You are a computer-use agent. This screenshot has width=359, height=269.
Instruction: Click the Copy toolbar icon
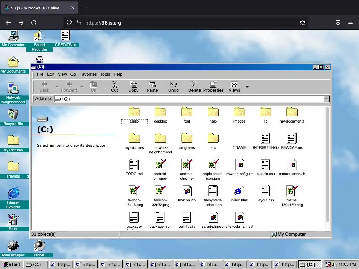tap(134, 87)
